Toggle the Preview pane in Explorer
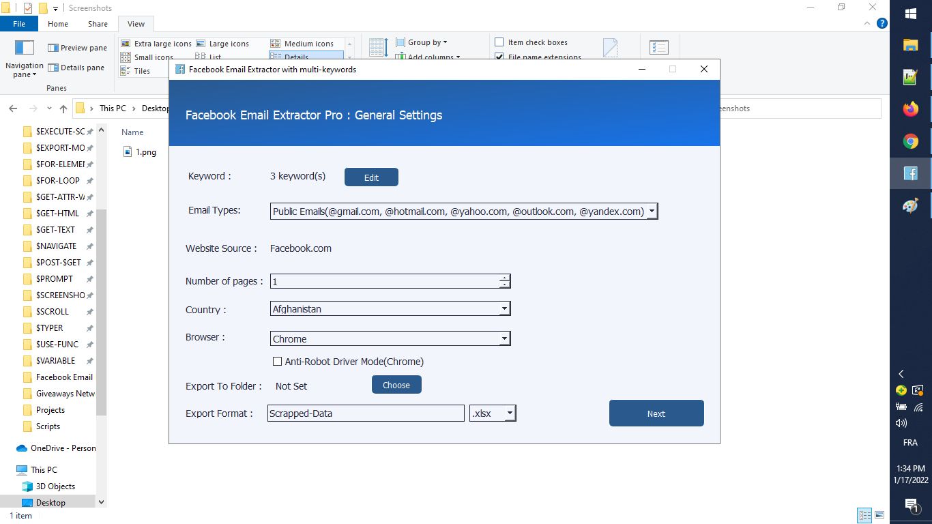The height and width of the screenshot is (524, 932). pos(77,48)
